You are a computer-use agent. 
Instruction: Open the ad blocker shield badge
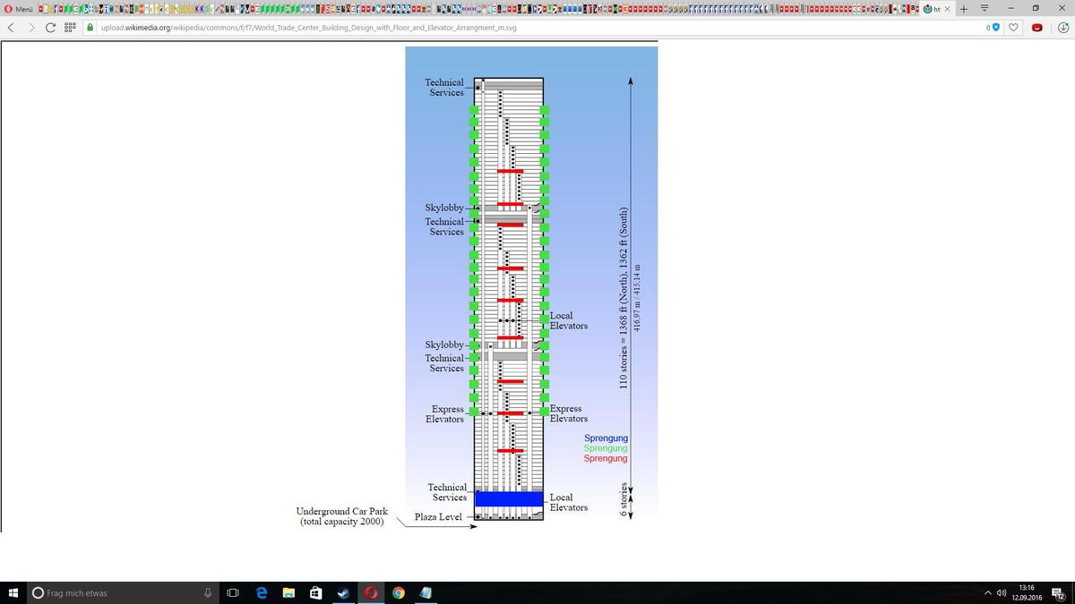(993, 28)
